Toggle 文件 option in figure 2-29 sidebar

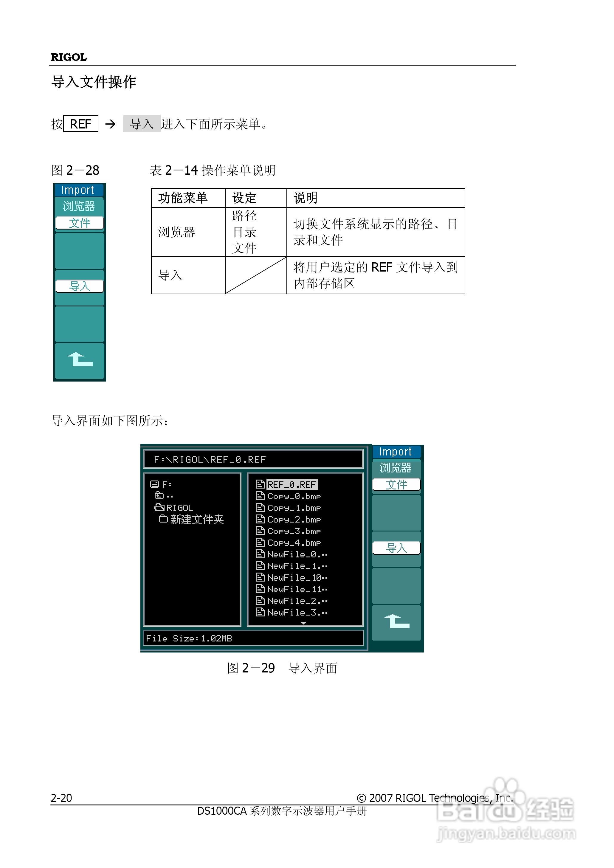coord(397,485)
